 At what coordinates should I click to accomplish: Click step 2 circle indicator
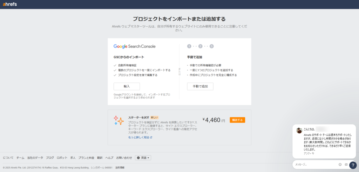[200, 46]
